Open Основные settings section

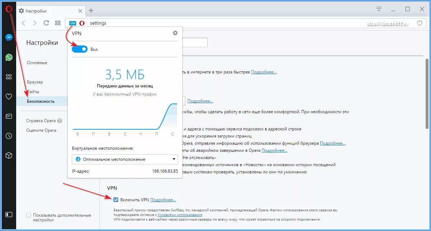click(37, 63)
